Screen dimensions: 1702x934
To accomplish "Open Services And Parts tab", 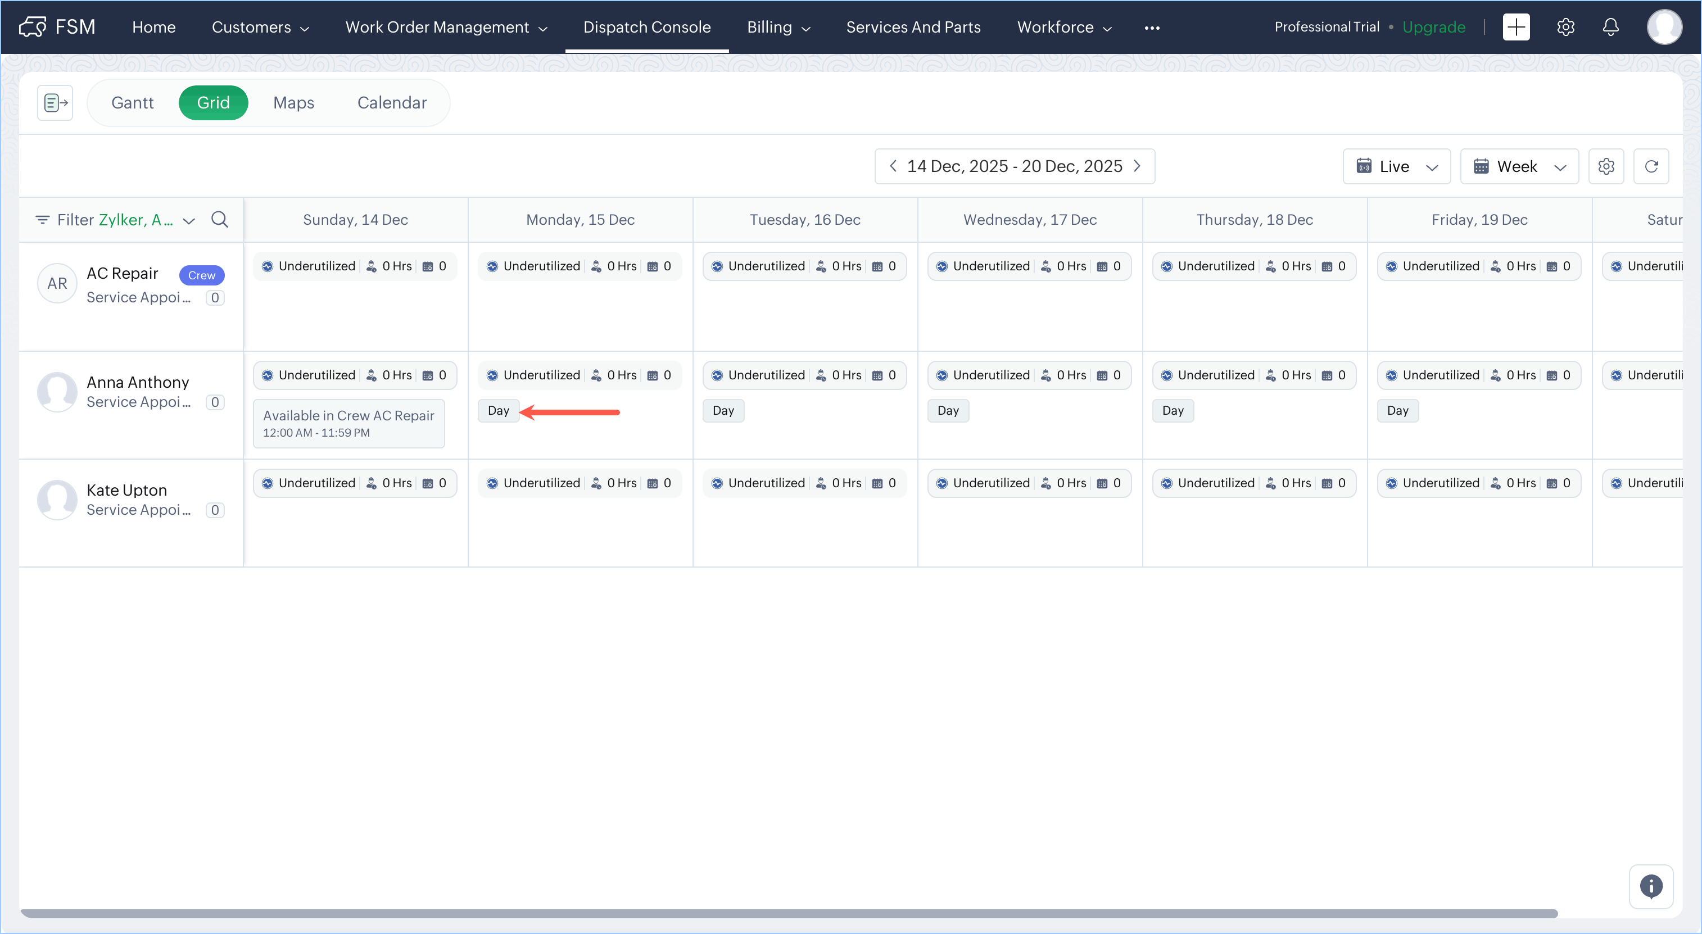I will (x=913, y=27).
